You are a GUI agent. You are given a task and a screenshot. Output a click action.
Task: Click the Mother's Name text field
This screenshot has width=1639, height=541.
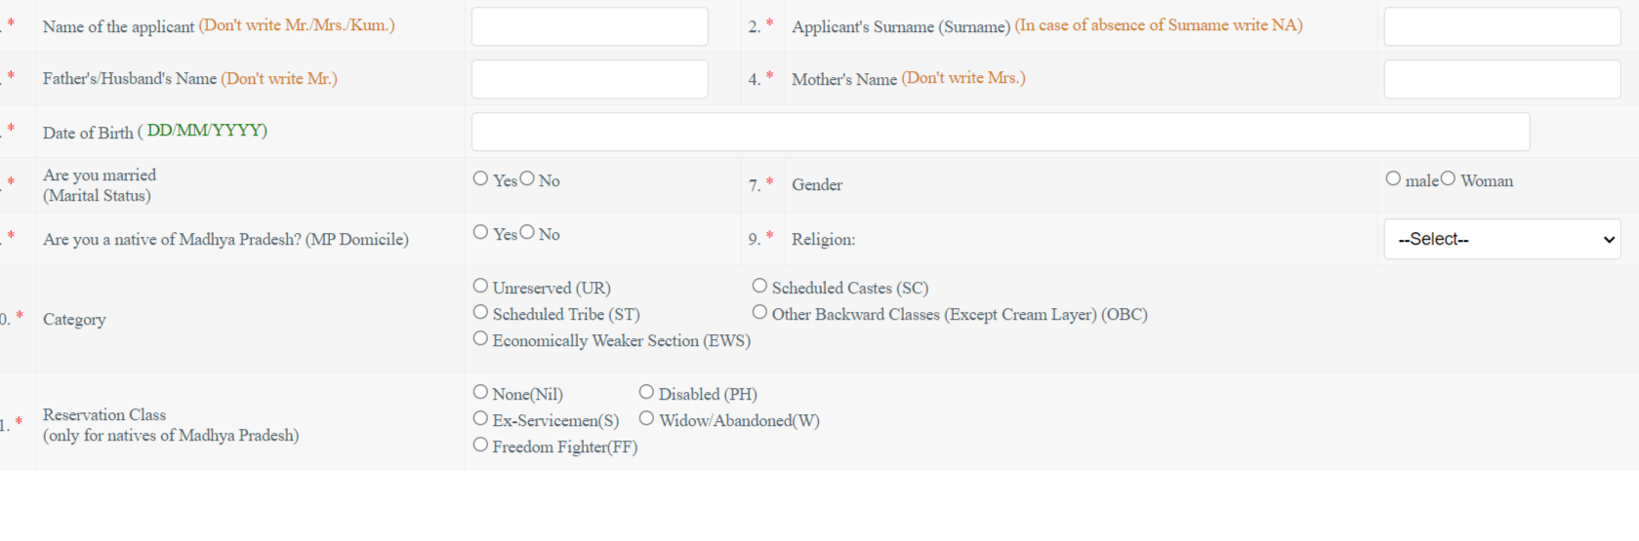[1501, 79]
